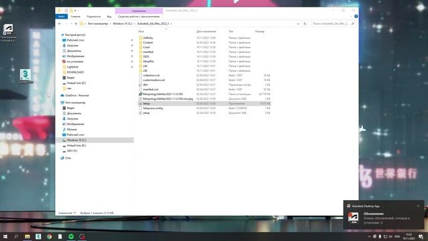
Task: Open the Lightshot folder in sidebar
Action: [72, 67]
